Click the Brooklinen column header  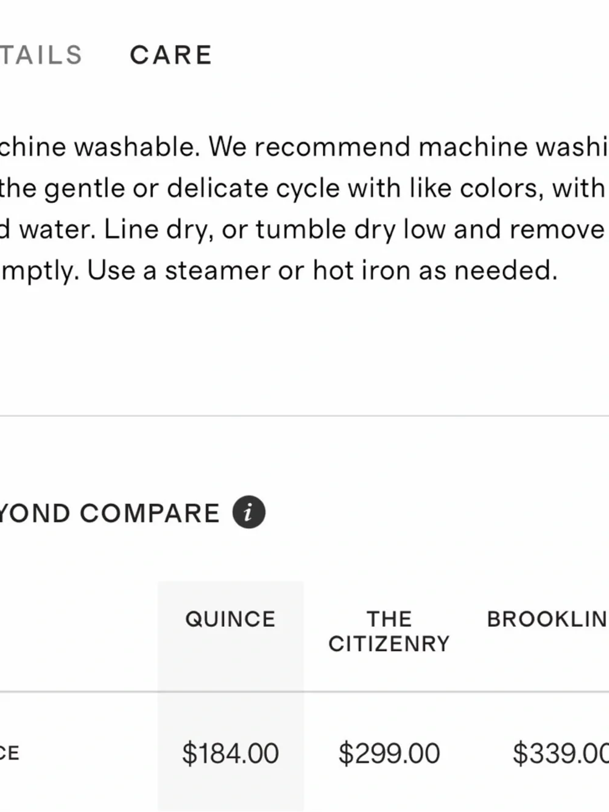point(546,619)
